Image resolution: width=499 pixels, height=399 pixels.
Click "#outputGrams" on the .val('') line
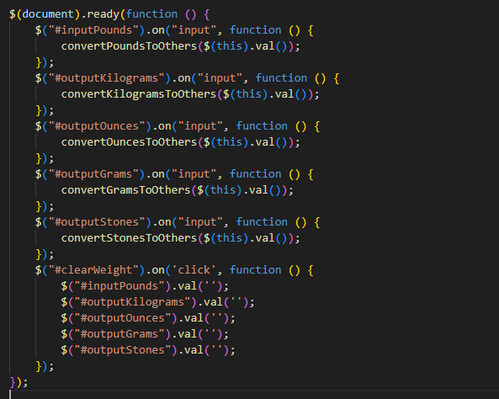pos(119,334)
